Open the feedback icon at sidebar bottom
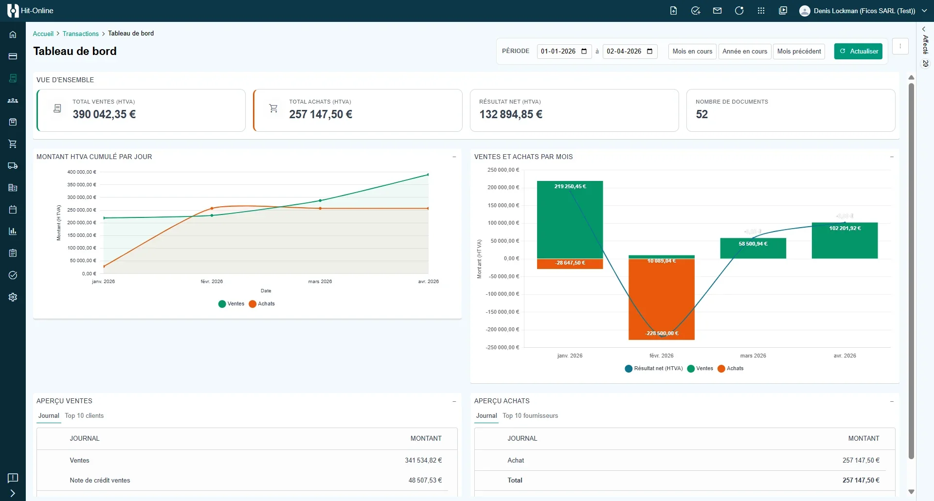Screen dimensions: 934x501 (13, 478)
